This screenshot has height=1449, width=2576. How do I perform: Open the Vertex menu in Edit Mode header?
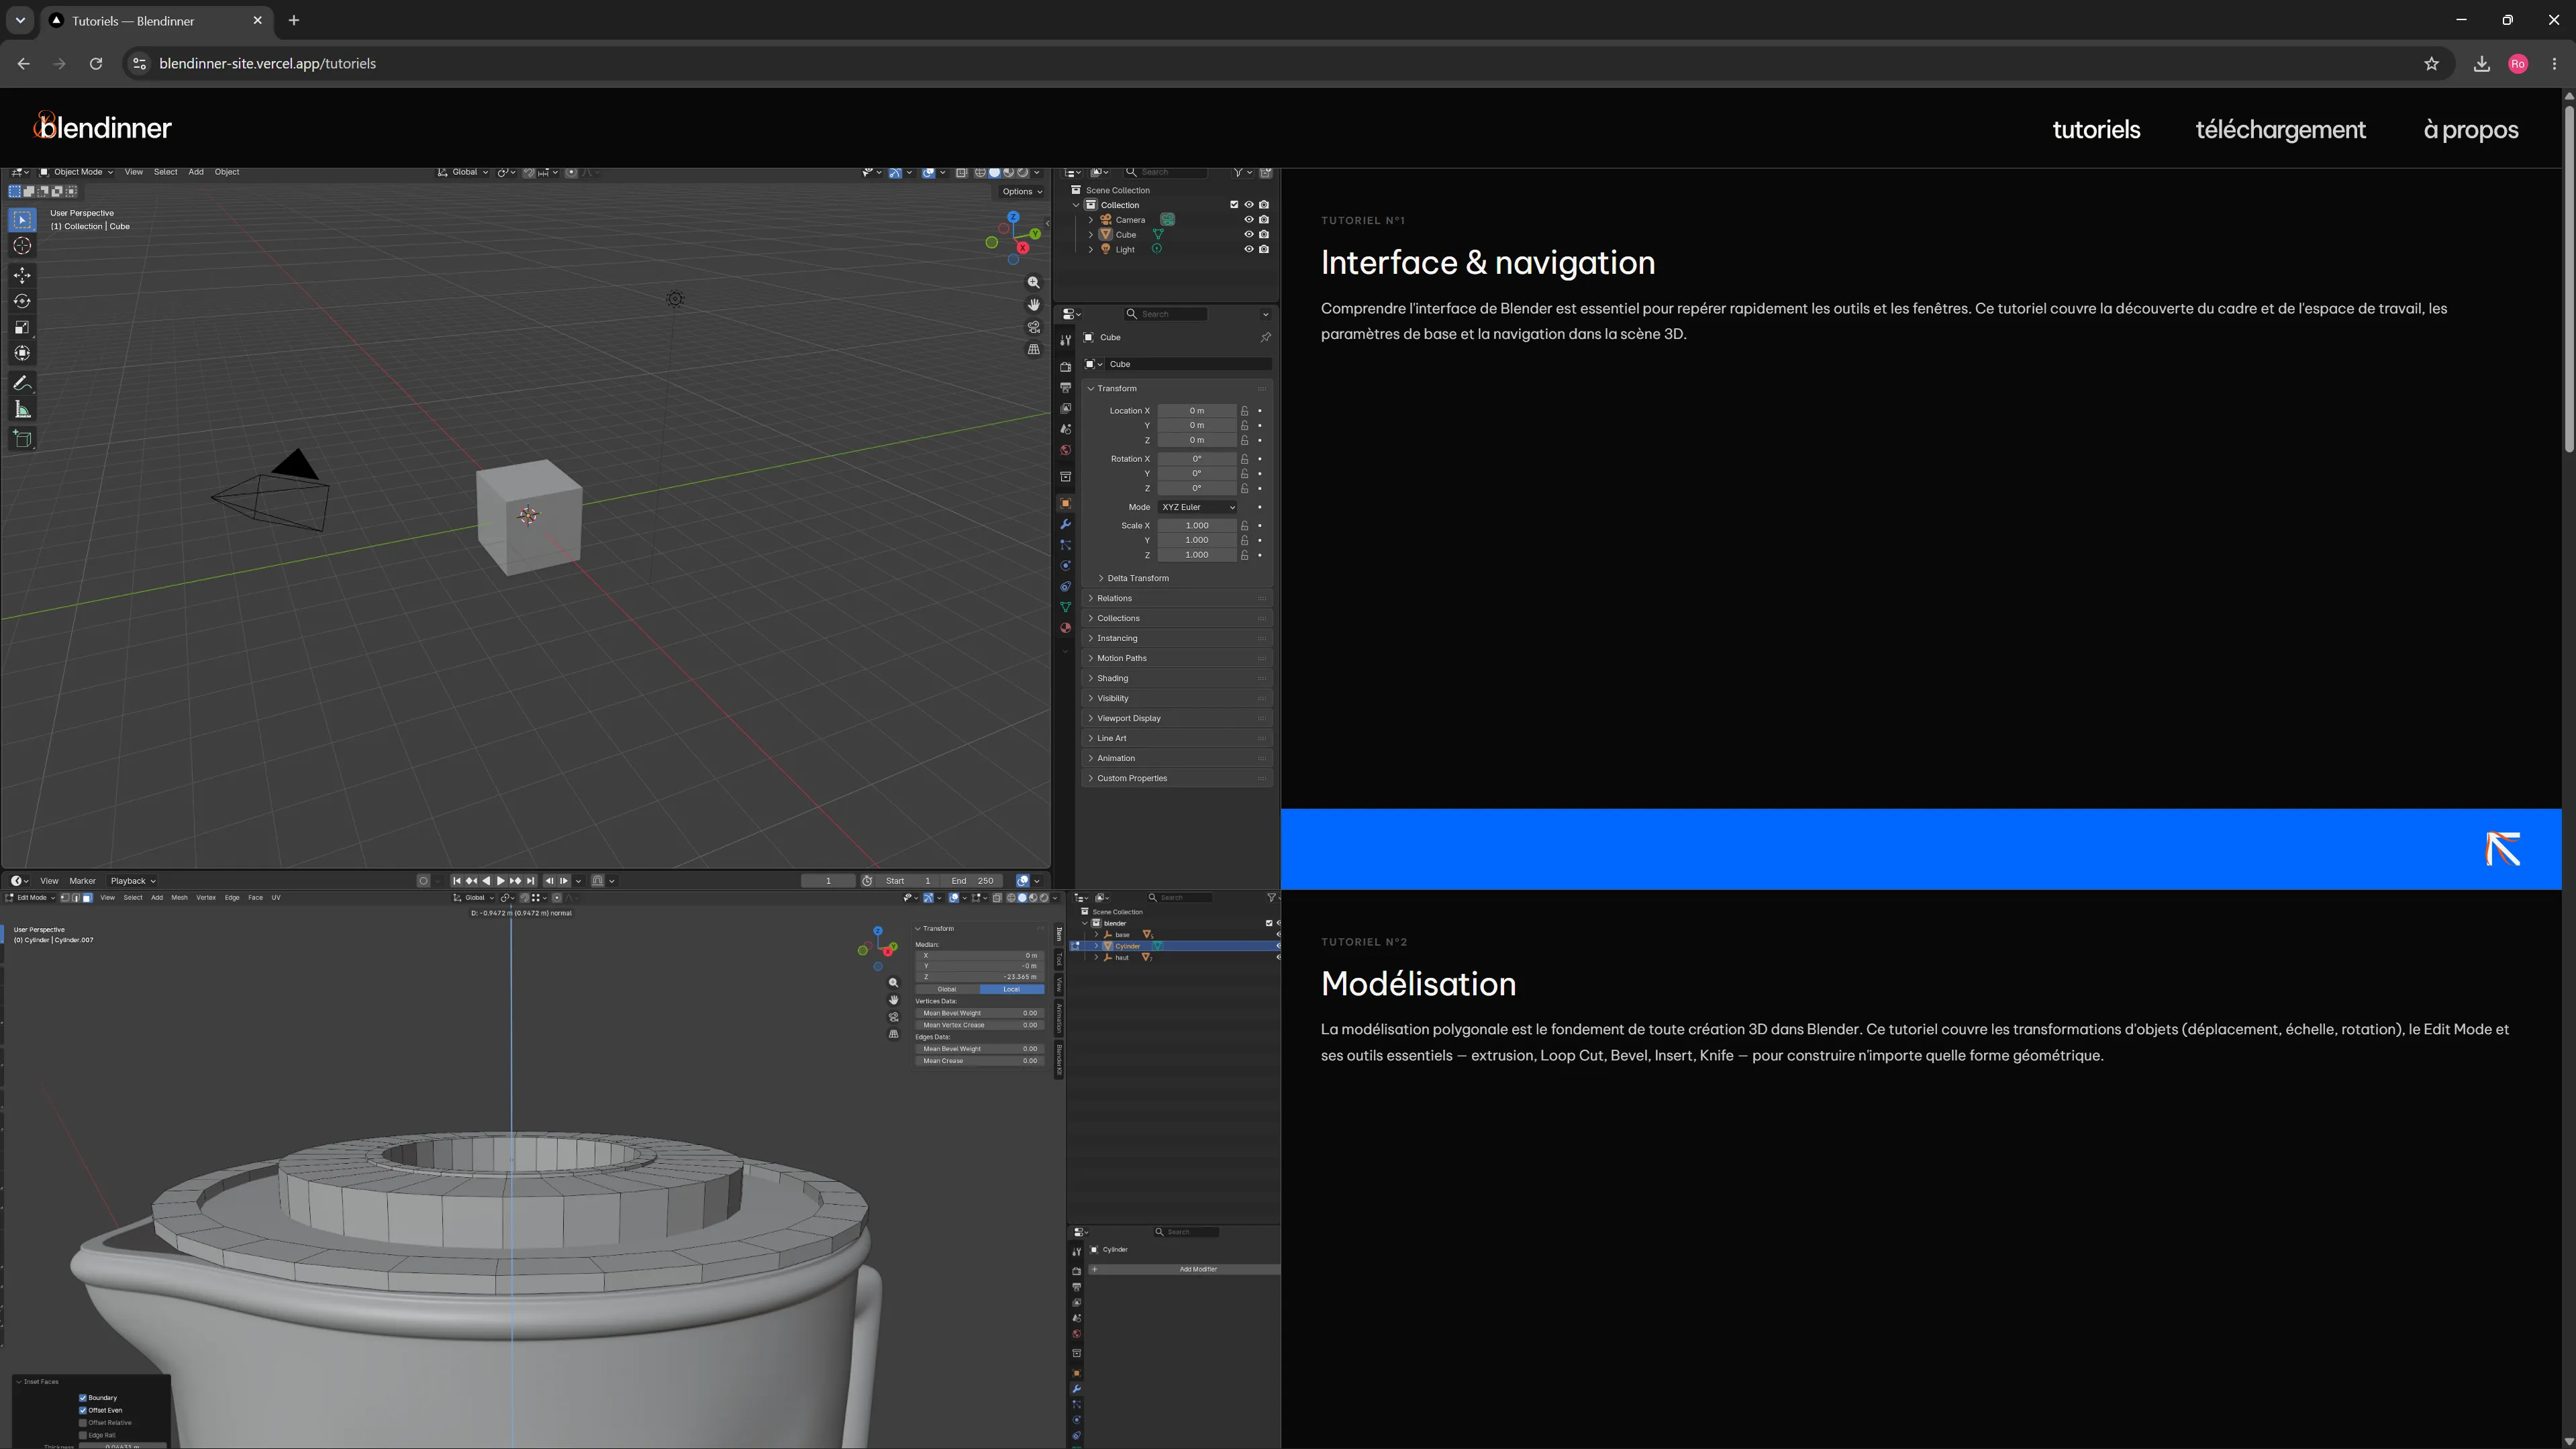[206, 898]
